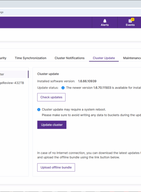This screenshot has height=192, width=141.
Task: Select the geReview-432TB item in side list
Action: coord(12,83)
